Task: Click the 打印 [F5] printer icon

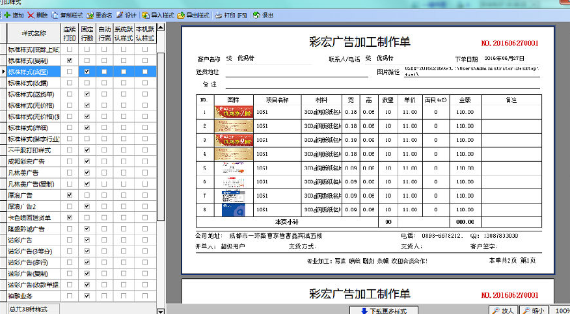Action: (x=218, y=15)
